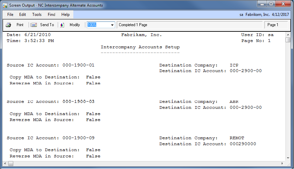
Task: Click the printer icon in toolbar
Action: click(x=9, y=25)
